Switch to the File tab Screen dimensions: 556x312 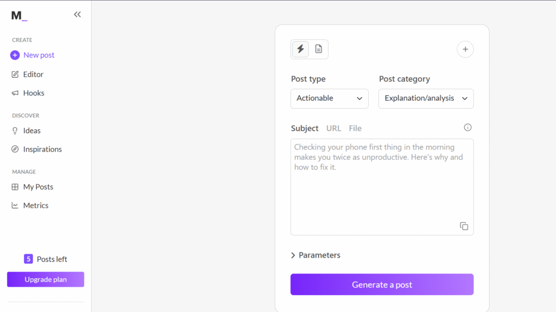[x=355, y=128]
